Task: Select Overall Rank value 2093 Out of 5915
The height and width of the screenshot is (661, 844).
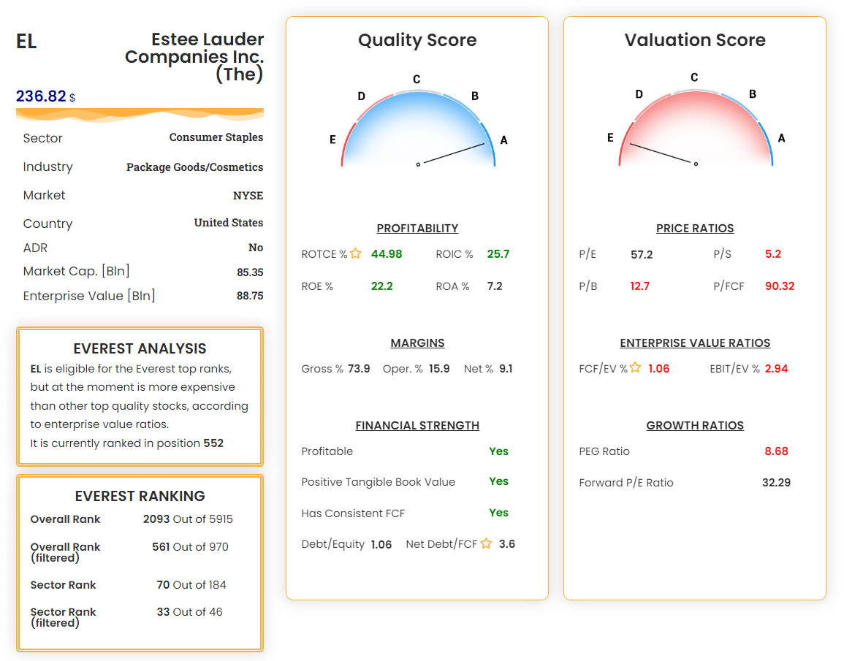Action: (188, 519)
